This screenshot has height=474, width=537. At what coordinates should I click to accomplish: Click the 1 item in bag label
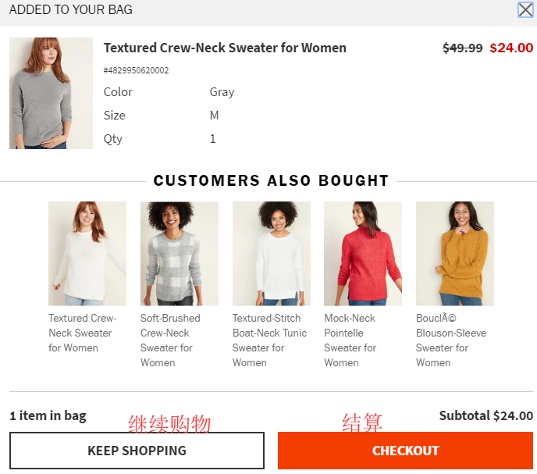coord(48,415)
